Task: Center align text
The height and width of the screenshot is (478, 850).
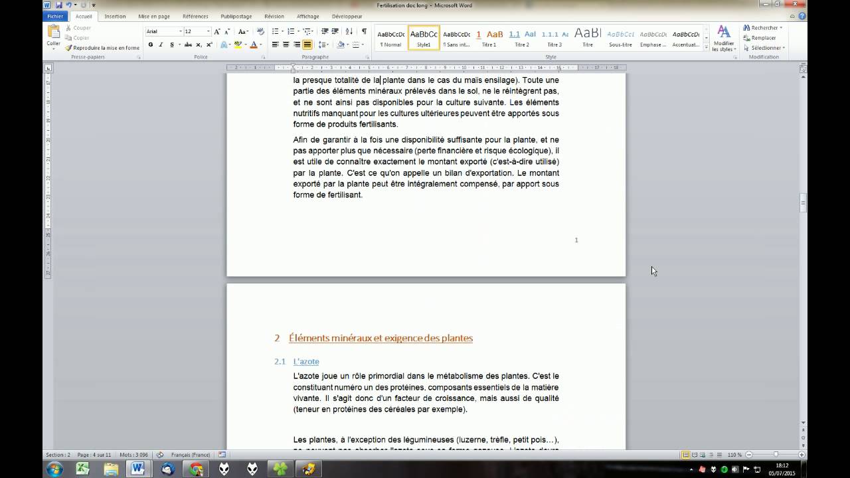Action: pyautogui.click(x=286, y=44)
